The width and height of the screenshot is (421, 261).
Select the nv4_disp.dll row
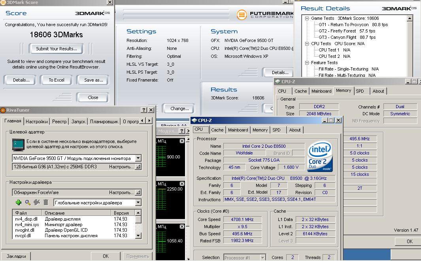pos(74,219)
